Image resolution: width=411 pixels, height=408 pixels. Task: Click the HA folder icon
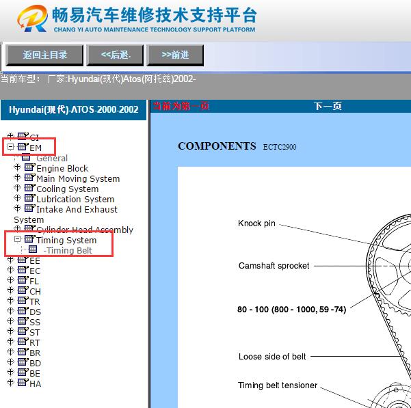click(x=23, y=382)
